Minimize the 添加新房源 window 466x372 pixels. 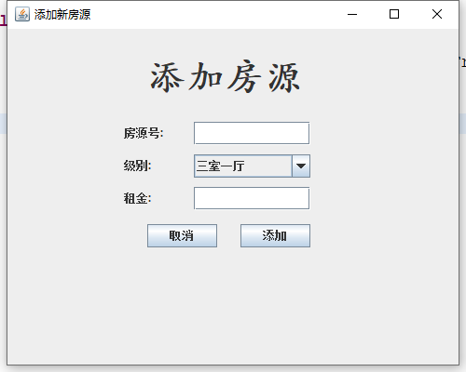[x=352, y=14]
